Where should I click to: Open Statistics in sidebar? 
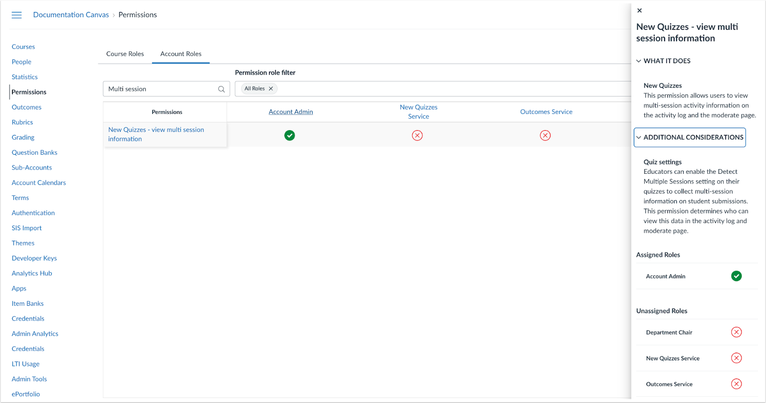pyautogui.click(x=25, y=77)
